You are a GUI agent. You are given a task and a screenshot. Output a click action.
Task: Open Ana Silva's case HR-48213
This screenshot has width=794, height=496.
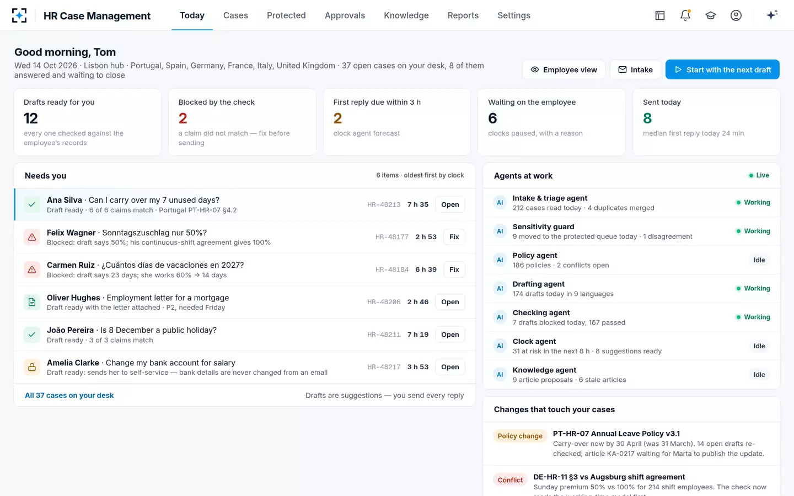coord(450,204)
